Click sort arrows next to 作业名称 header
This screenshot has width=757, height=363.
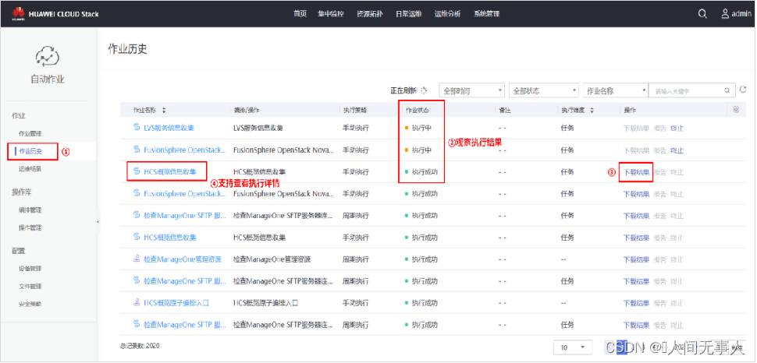(164, 111)
